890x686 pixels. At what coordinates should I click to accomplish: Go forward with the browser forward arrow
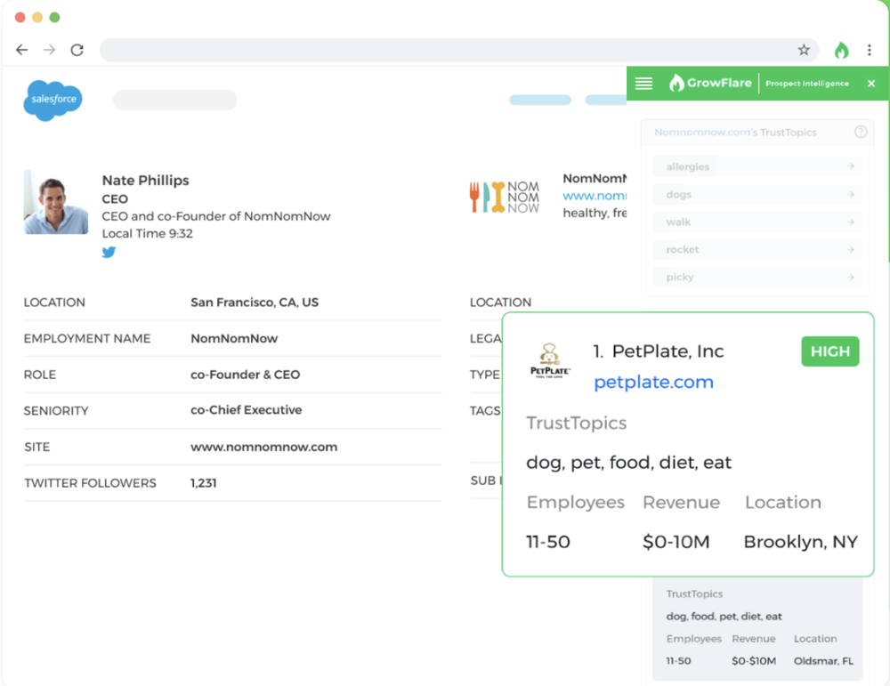(x=49, y=50)
